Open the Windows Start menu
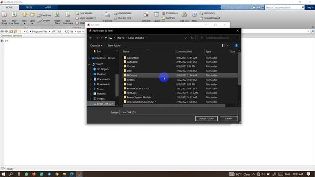 [3, 174]
